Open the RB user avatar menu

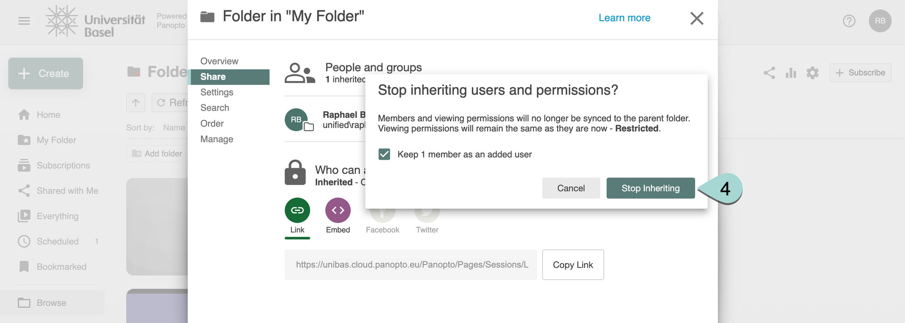[x=880, y=21]
